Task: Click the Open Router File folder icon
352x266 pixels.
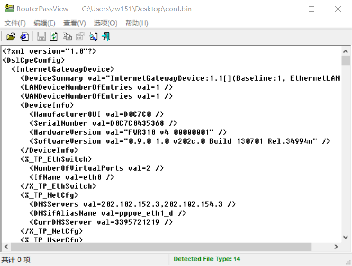Action: (x=11, y=36)
